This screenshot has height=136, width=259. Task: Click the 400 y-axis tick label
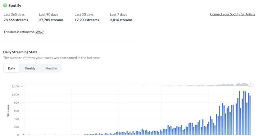tap(16, 119)
